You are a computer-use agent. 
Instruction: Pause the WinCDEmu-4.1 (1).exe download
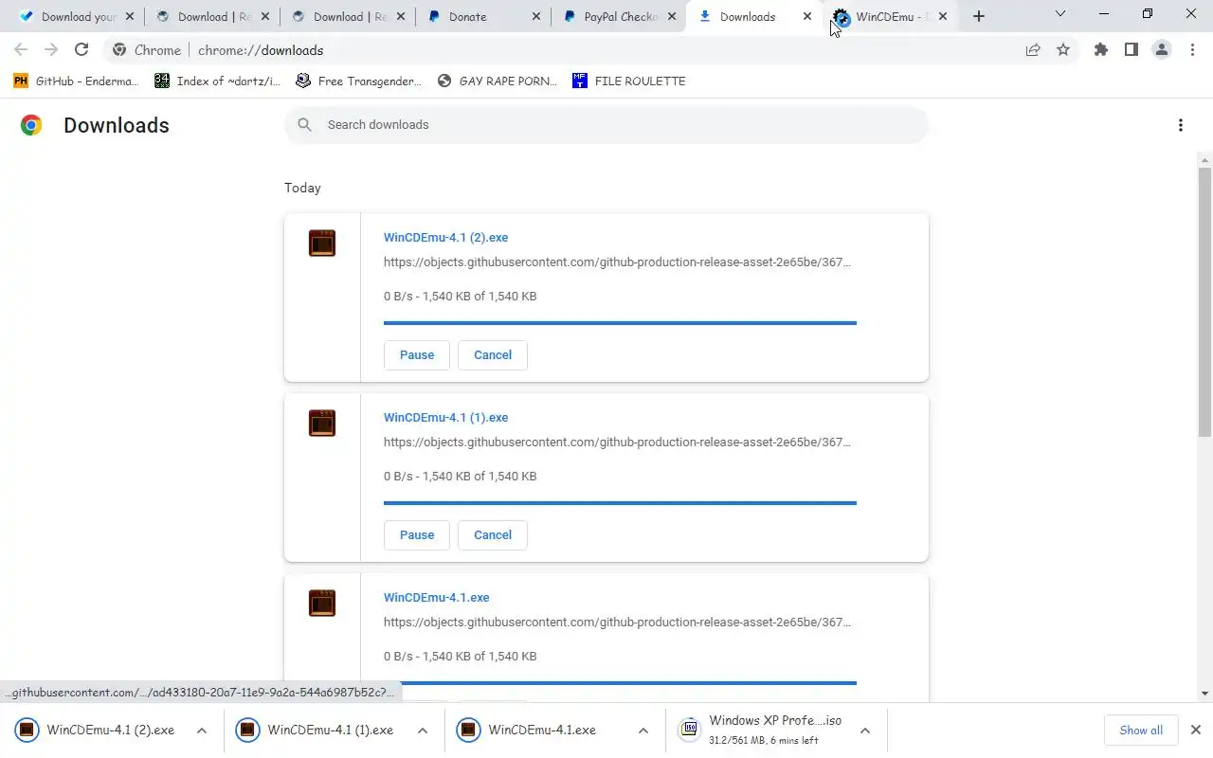417,535
